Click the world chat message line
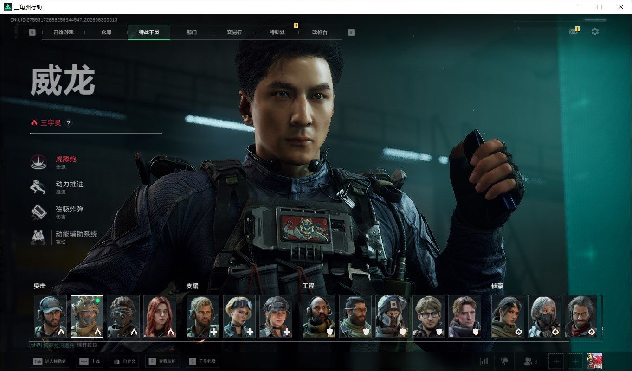The width and height of the screenshot is (632, 371). click(63, 345)
